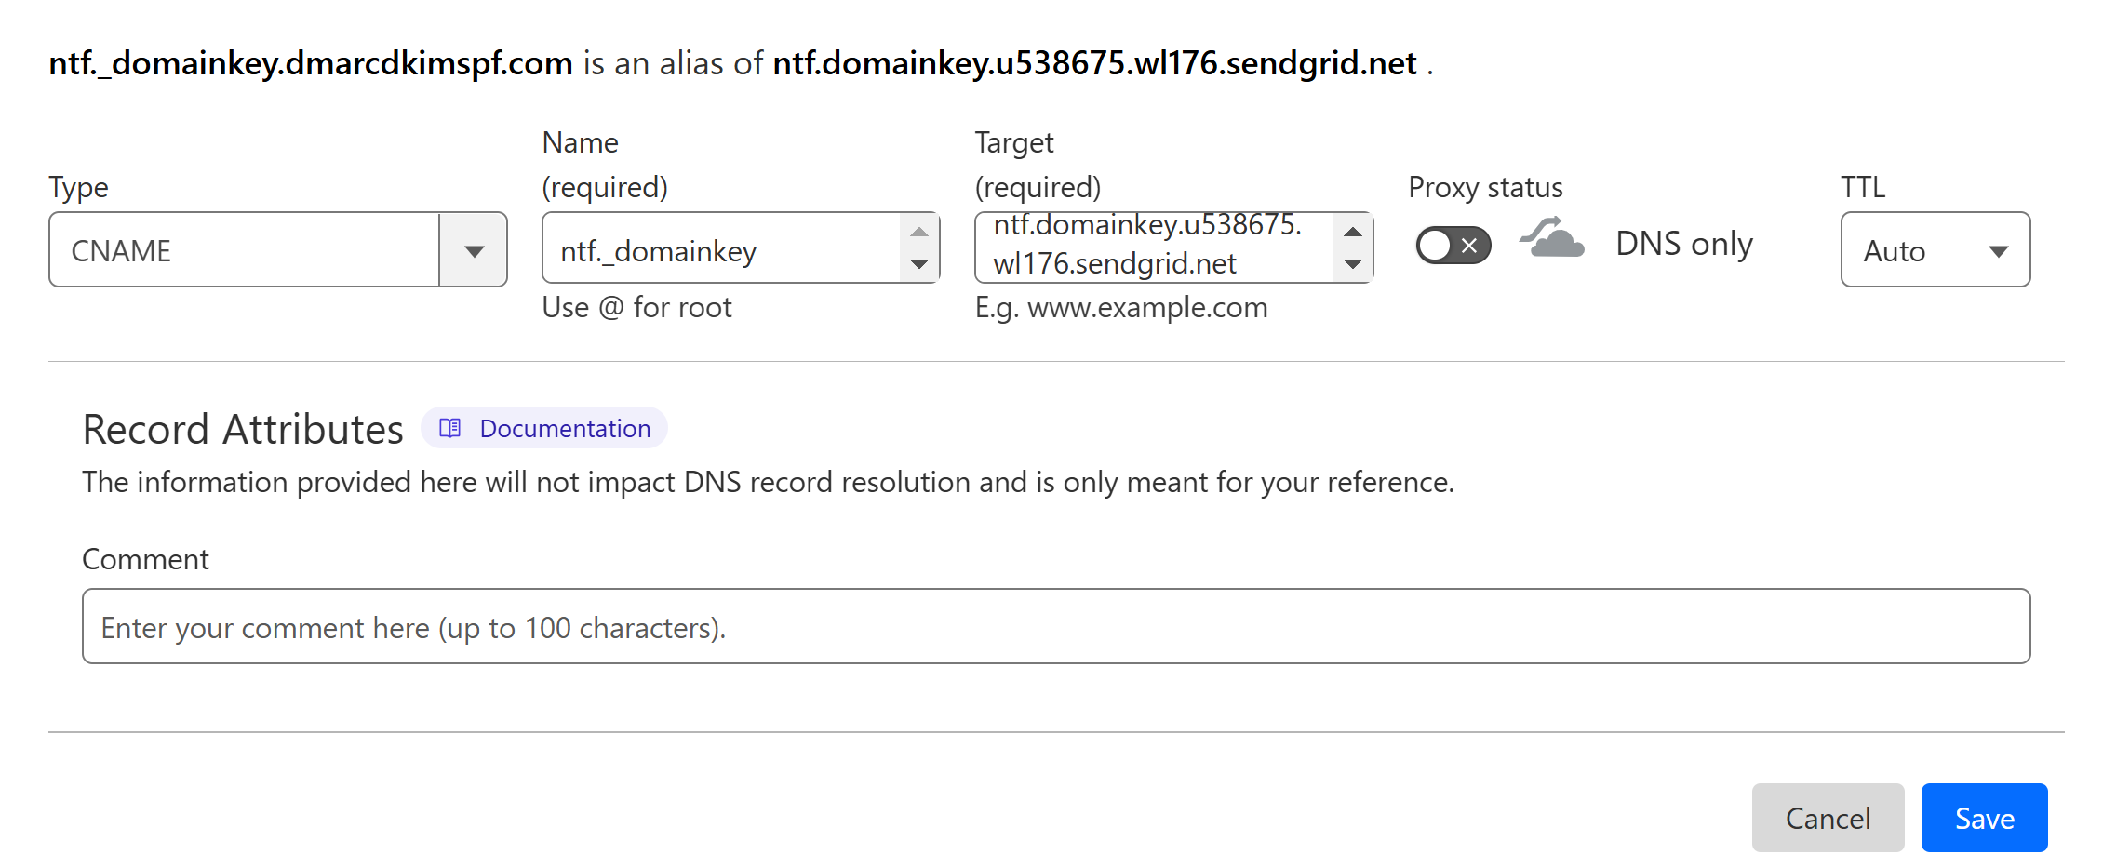
Task: Open the Type CNAME dropdown
Action: click(277, 249)
